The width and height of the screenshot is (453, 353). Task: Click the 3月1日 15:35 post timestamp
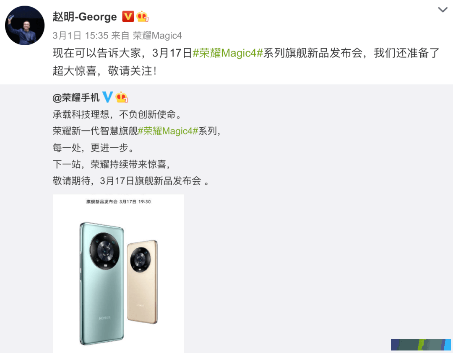tap(80, 36)
